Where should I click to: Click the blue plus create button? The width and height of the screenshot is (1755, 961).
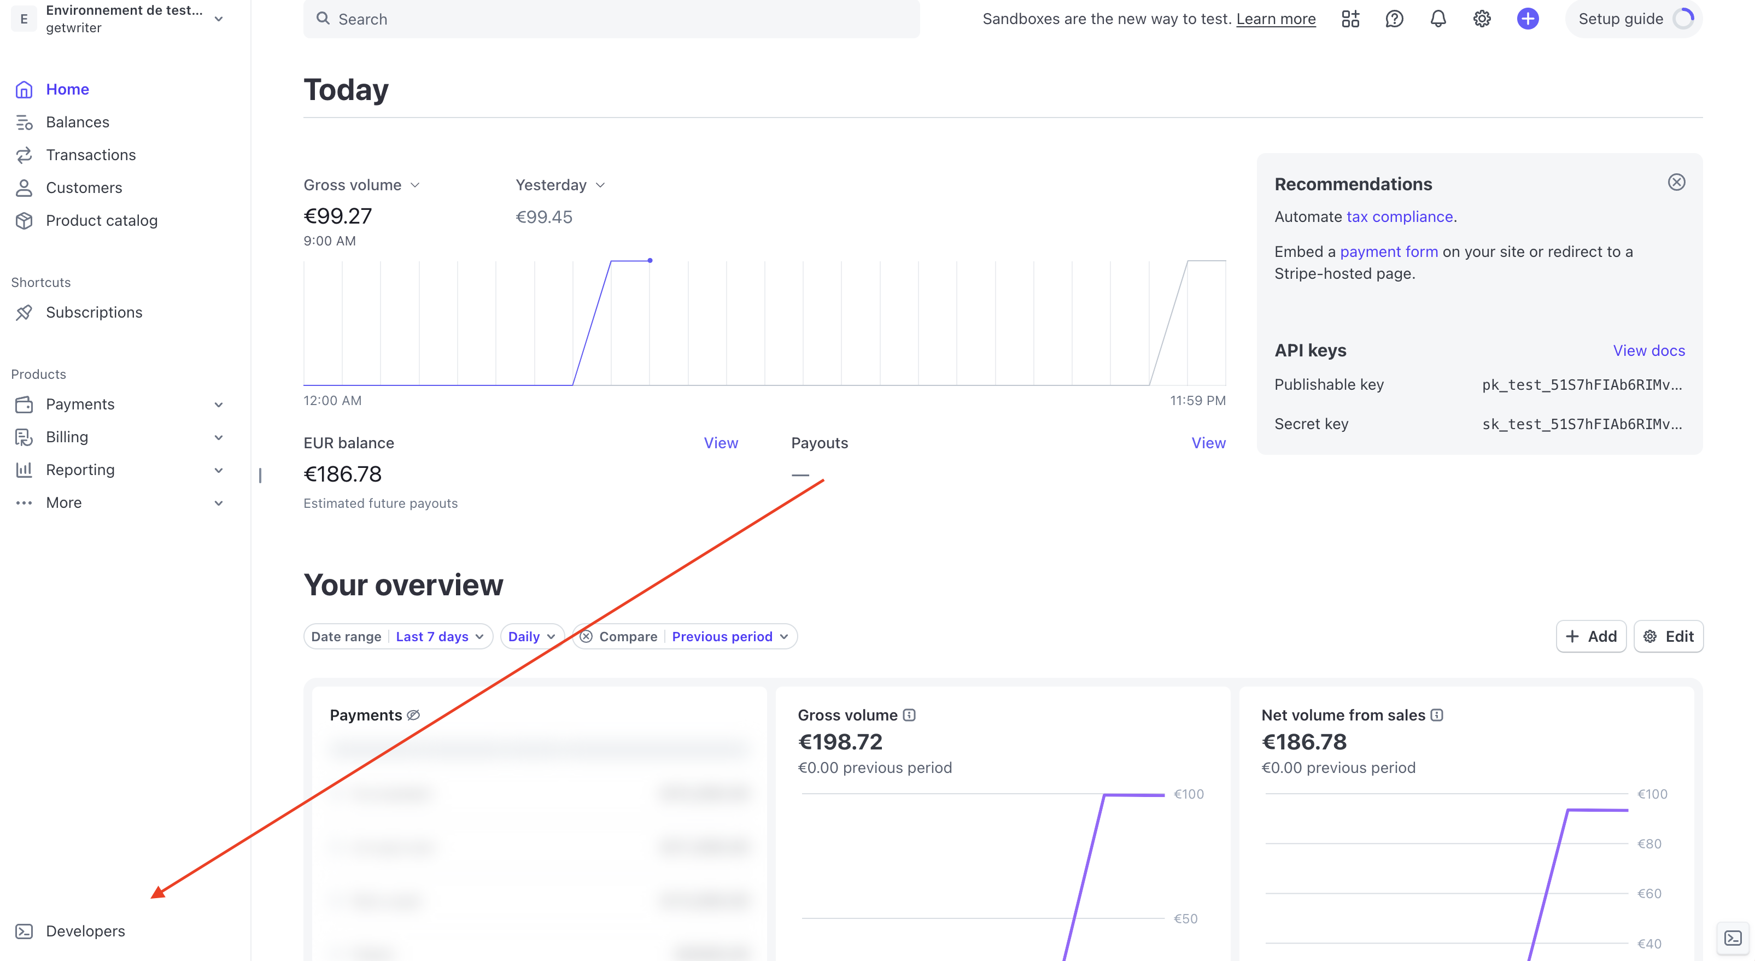(x=1528, y=19)
